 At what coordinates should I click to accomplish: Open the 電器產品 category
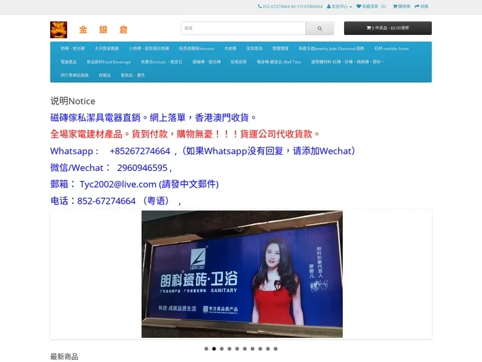pyautogui.click(x=68, y=62)
